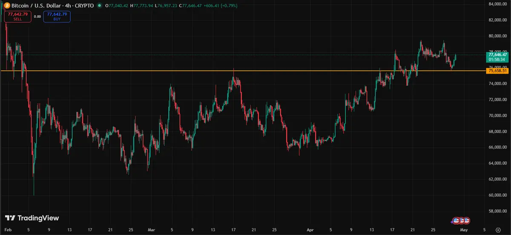Click 82,000.00 on the price axis
The height and width of the screenshot is (235, 511).
(498, 20)
